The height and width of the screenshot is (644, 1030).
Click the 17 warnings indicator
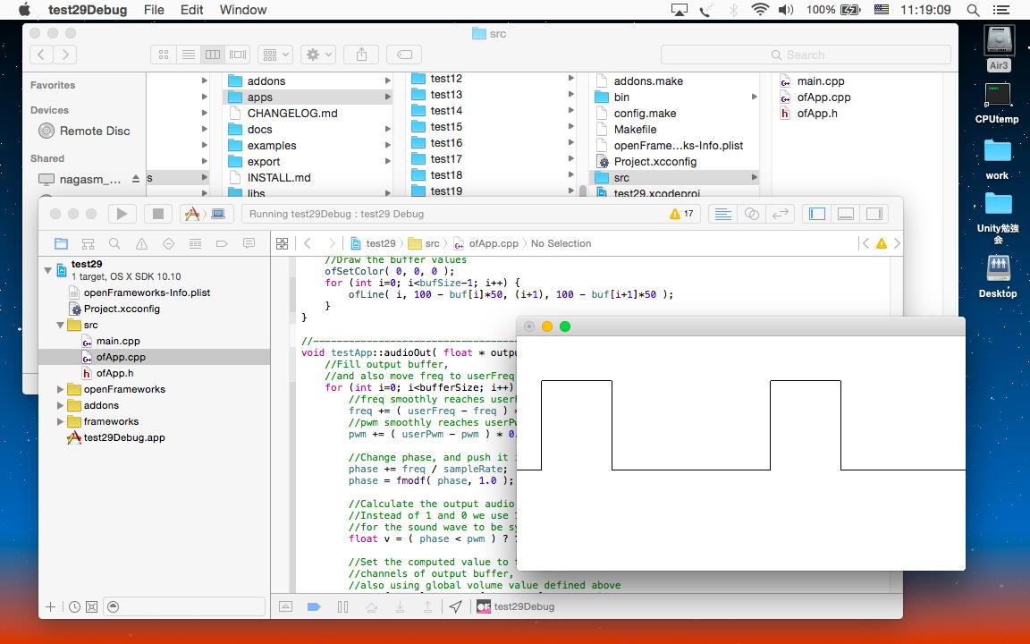click(681, 214)
